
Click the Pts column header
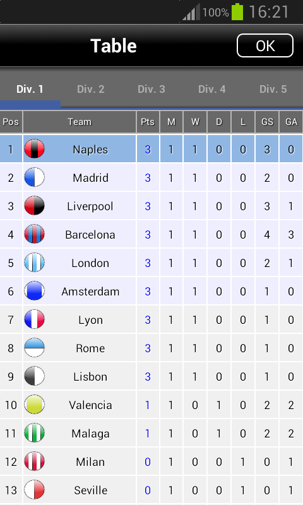point(148,122)
